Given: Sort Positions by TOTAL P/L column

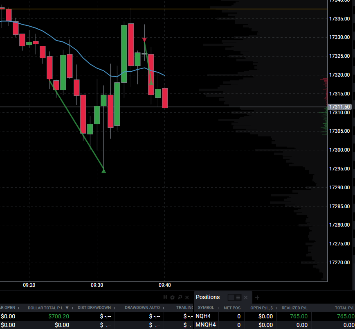Looking at the screenshot, I should point(345,308).
